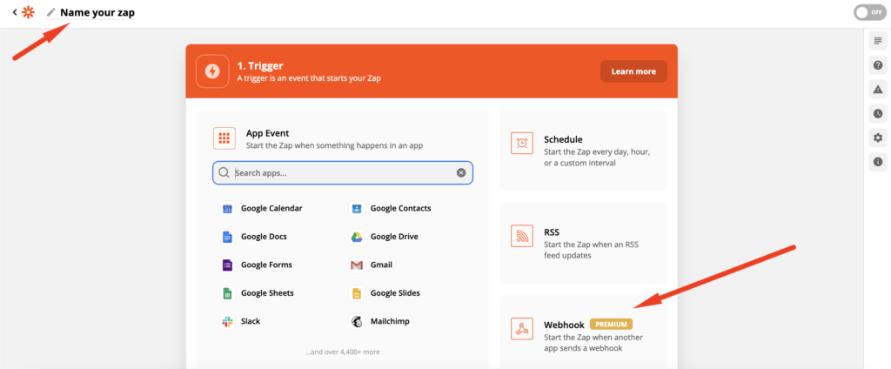Click the search magnifier icon

click(x=224, y=173)
